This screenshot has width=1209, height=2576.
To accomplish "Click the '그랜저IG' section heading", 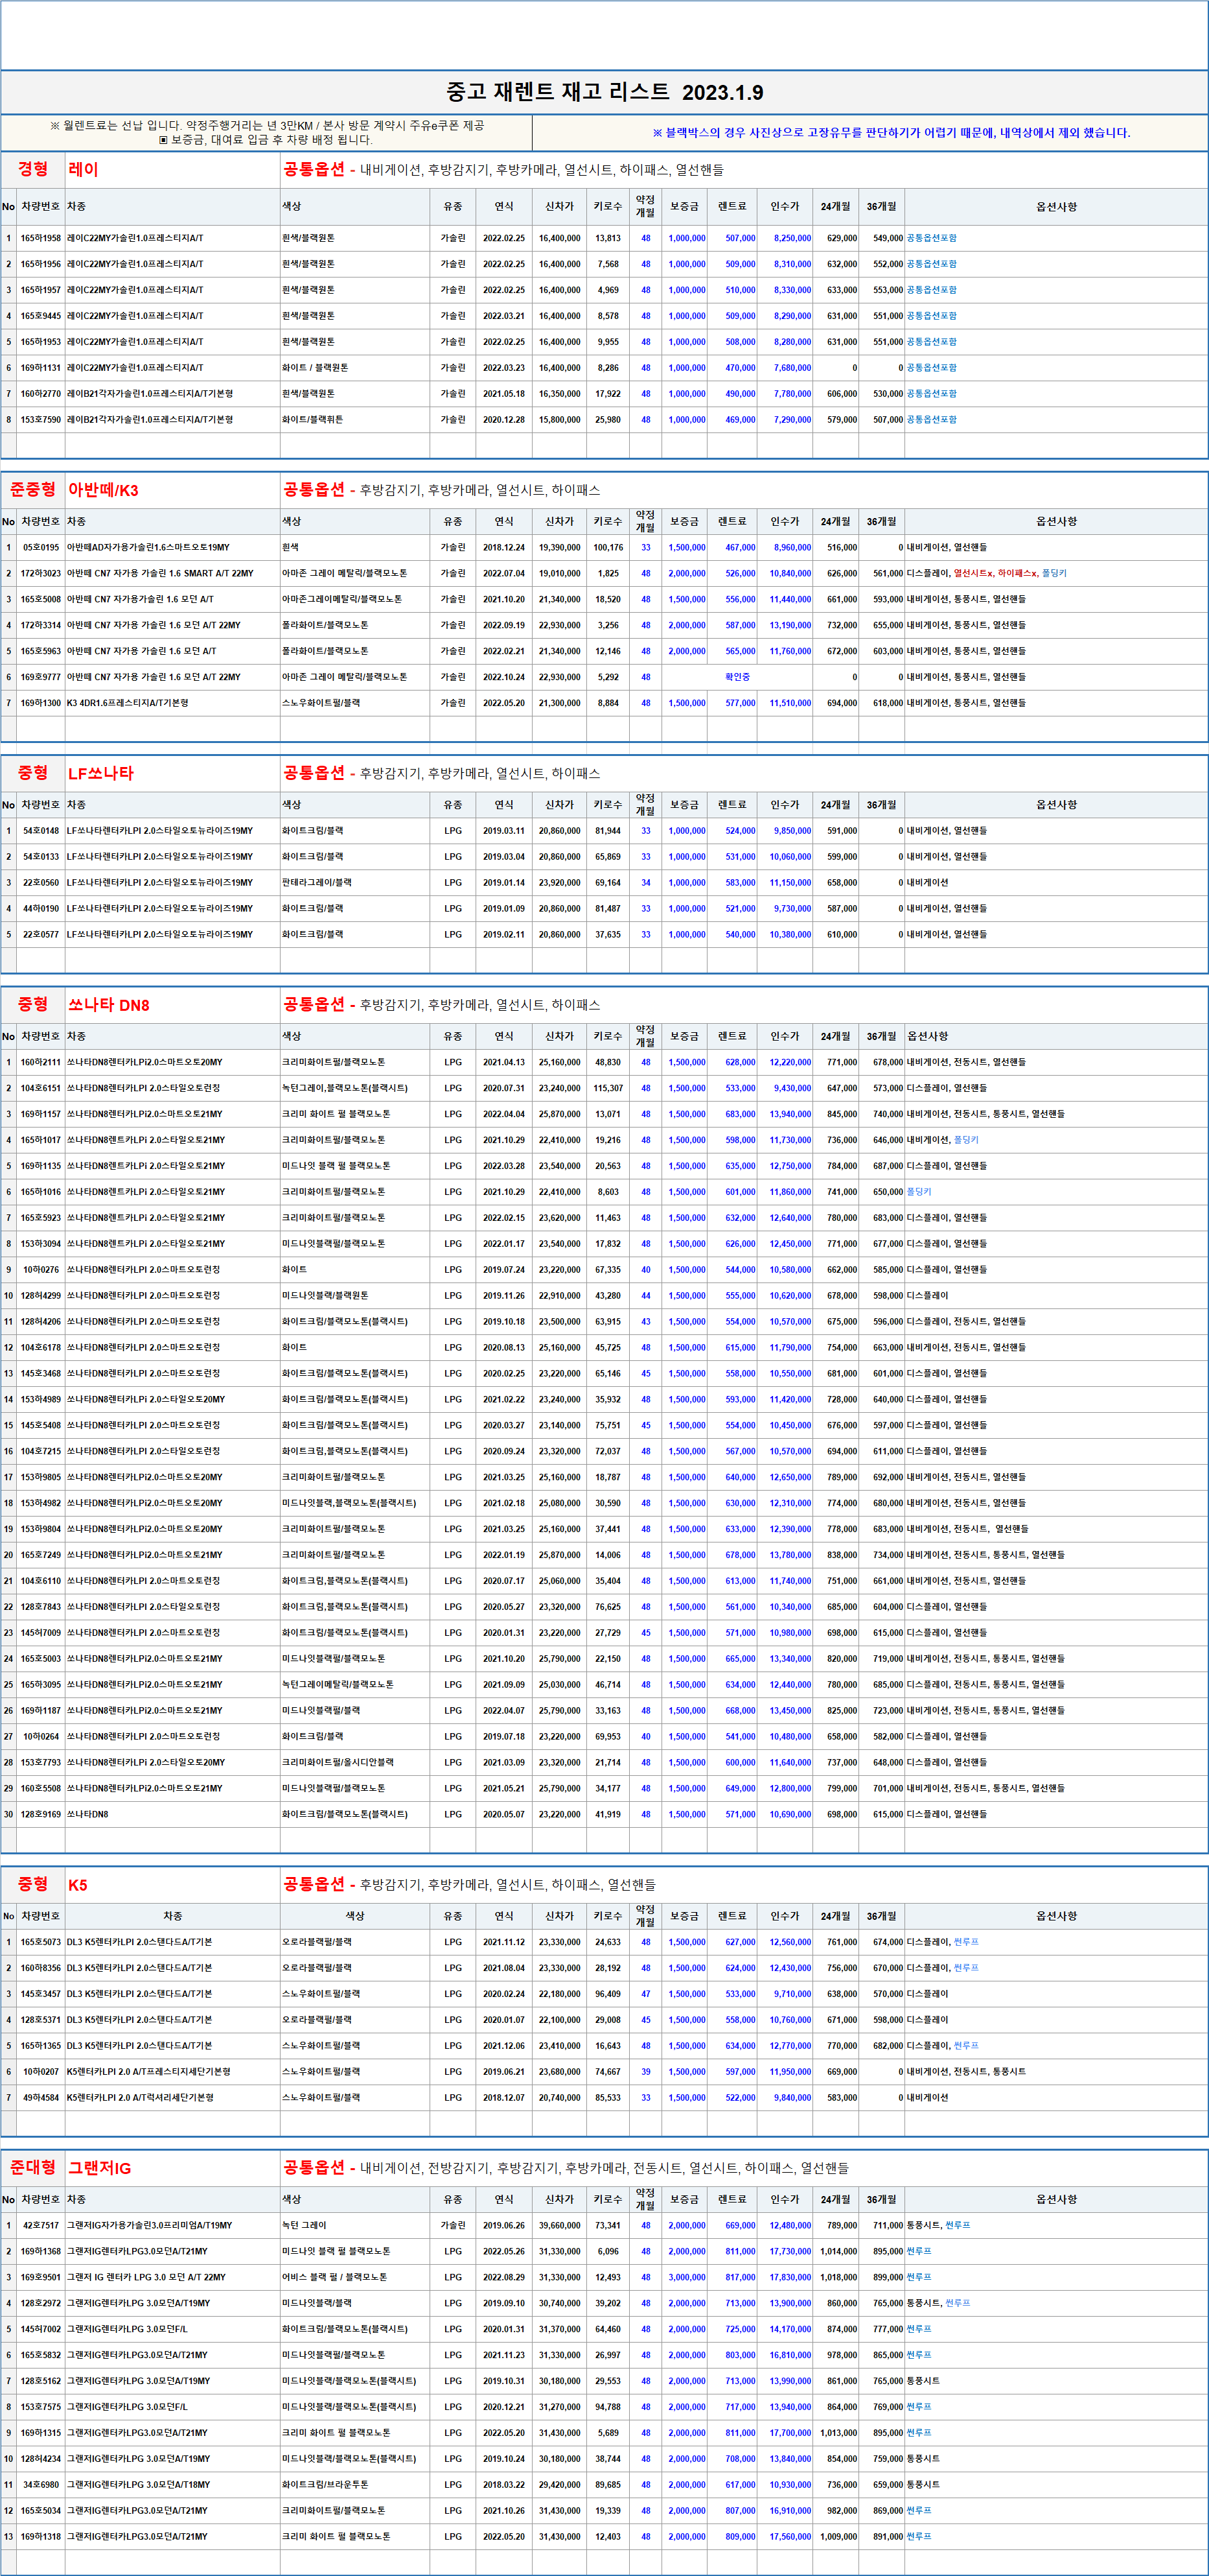I will (x=100, y=2168).
